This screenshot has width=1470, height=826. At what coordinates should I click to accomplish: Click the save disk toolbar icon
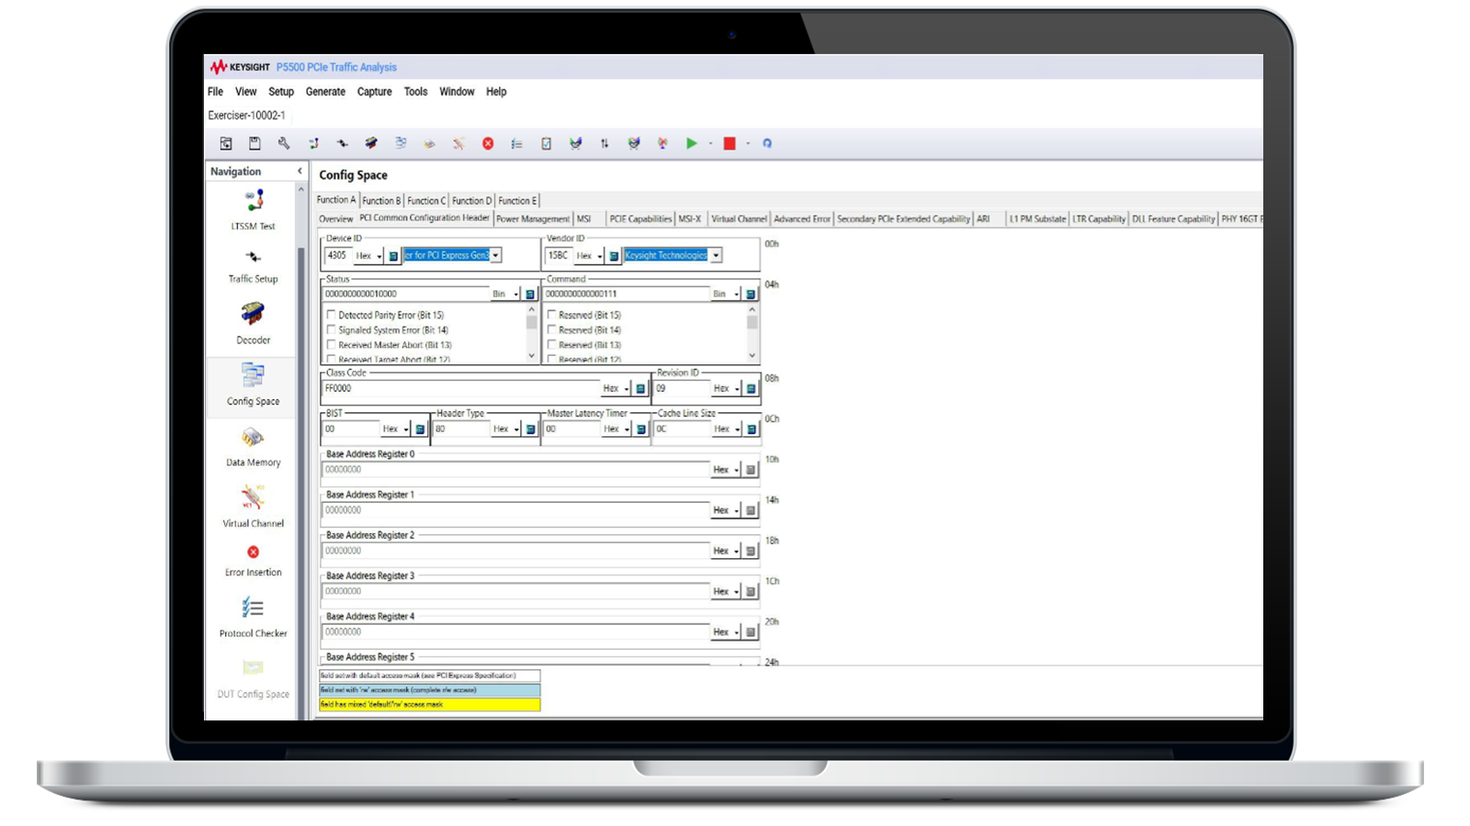point(254,143)
